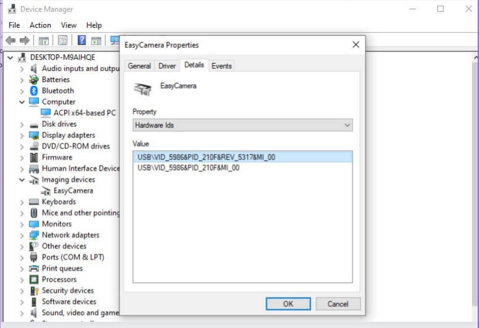Select the EasyCamera device icon

45,191
